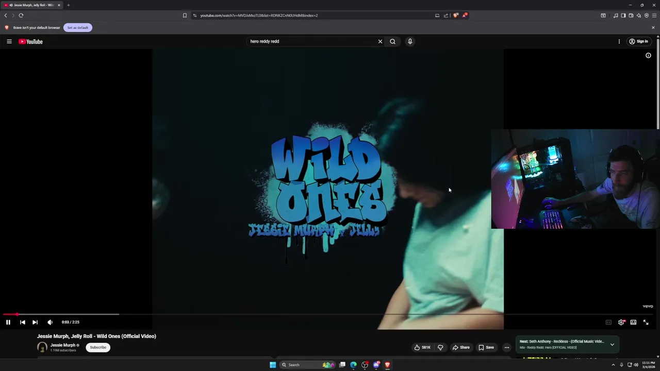Bookmark this page in the address bar

[x=185, y=15]
